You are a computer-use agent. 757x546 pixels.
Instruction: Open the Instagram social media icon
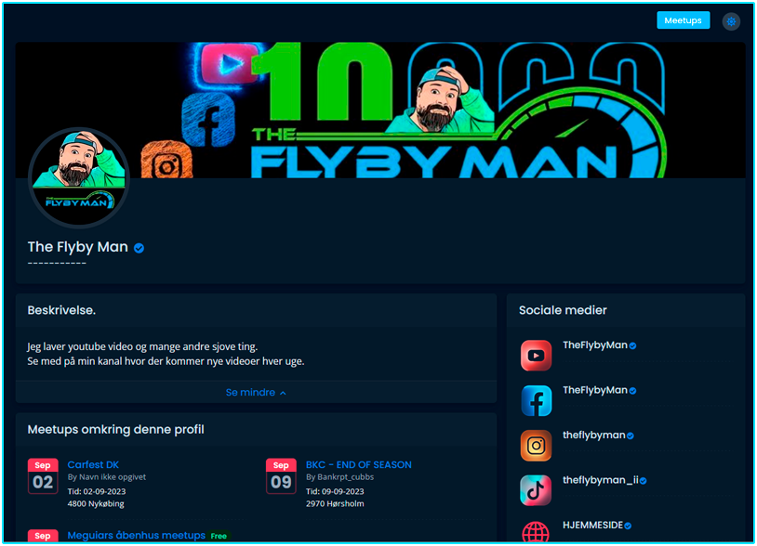[x=536, y=446]
